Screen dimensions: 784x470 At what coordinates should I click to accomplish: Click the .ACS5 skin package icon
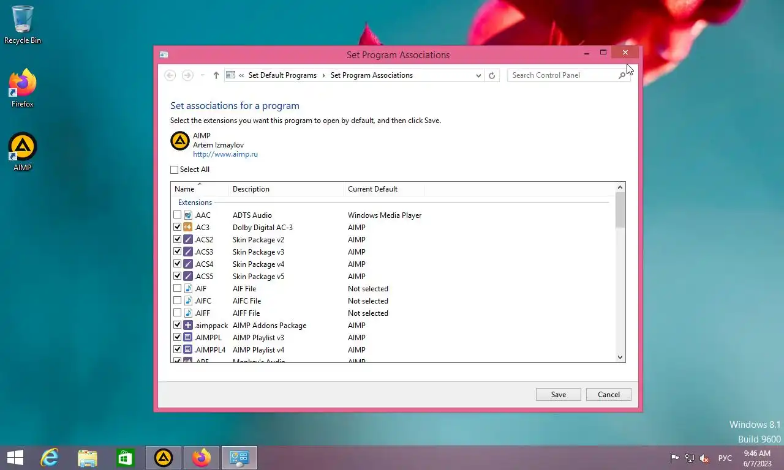[189, 276]
